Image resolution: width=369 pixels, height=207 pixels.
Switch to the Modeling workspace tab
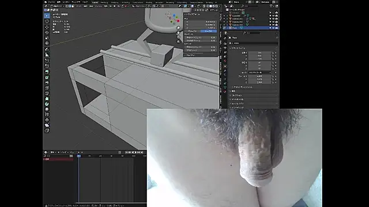coord(104,2)
